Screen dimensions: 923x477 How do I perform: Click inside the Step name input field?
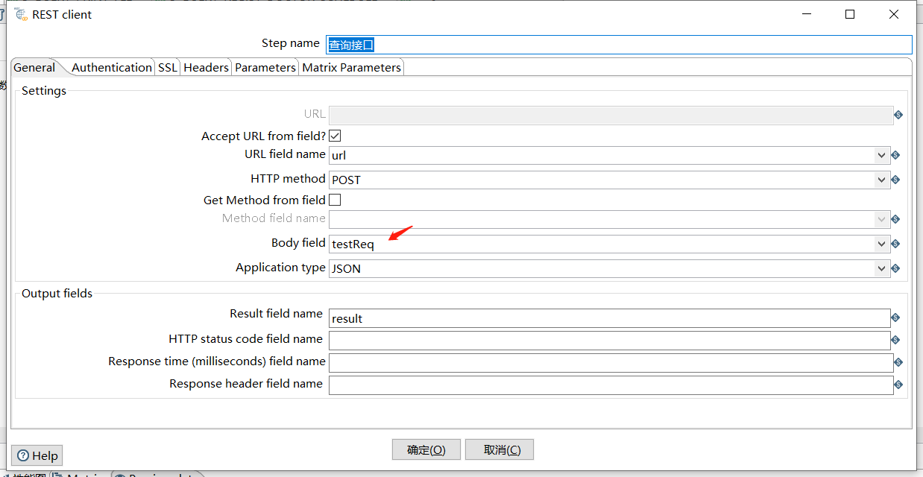pos(522,45)
